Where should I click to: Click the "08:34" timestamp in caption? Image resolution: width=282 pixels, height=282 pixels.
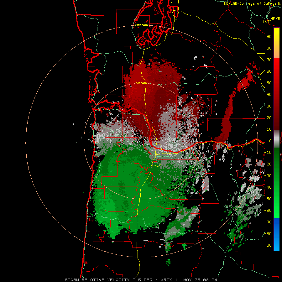pyautogui.click(x=210, y=280)
